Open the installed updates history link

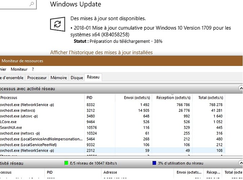101,53
